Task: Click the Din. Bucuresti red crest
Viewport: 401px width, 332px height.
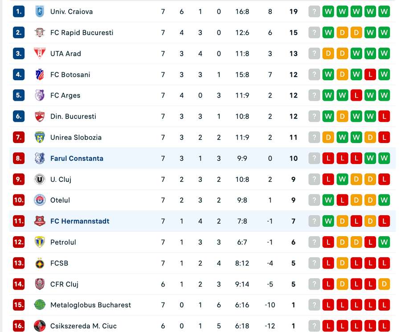Action: [40, 116]
